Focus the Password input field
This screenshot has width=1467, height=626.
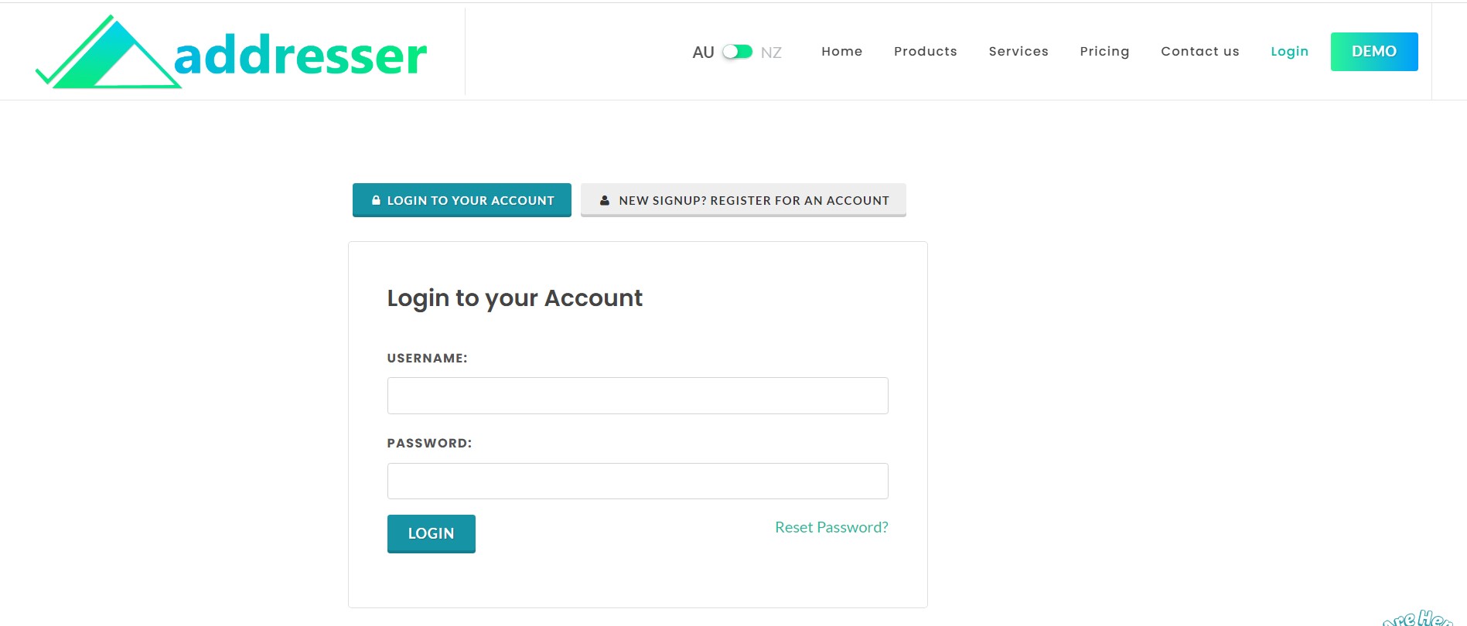click(x=637, y=481)
